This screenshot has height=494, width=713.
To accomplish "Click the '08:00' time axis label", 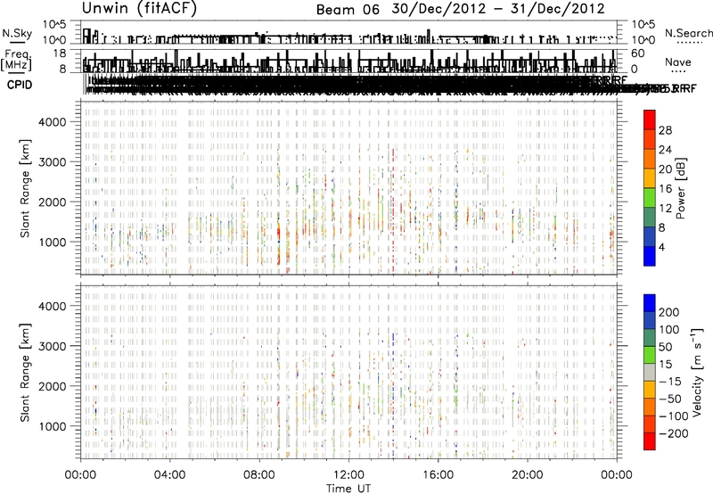I will coord(259,475).
